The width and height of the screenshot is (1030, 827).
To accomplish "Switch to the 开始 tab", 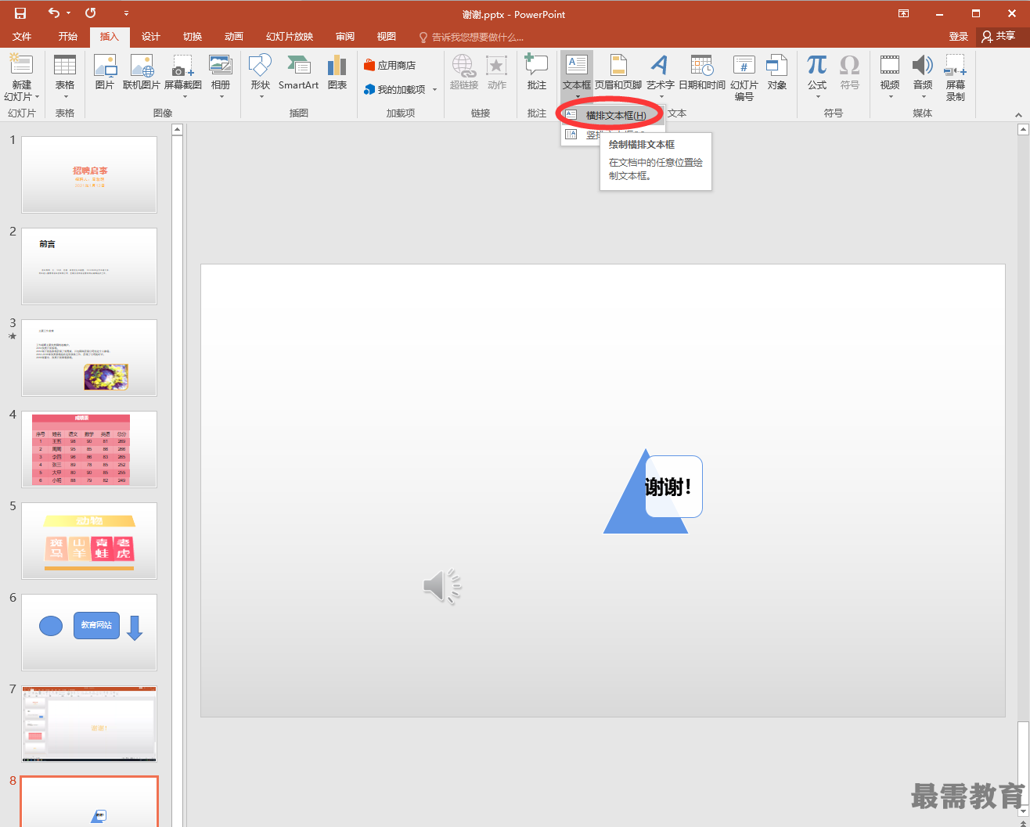I will [68, 37].
